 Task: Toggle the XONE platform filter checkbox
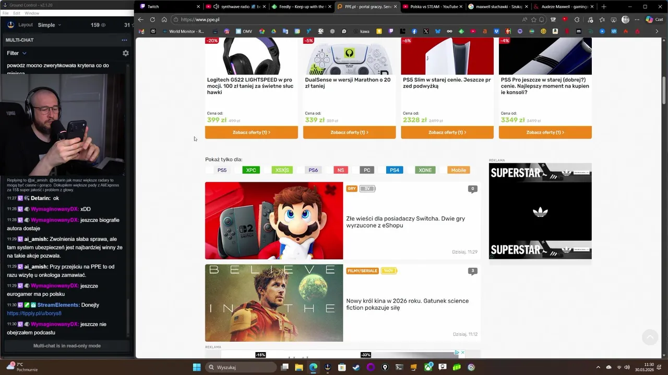(410, 170)
